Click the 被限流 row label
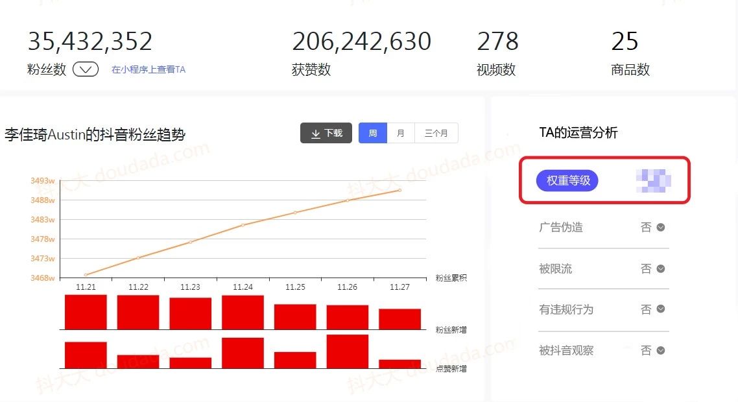Viewport: 738px width, 402px height. [555, 269]
